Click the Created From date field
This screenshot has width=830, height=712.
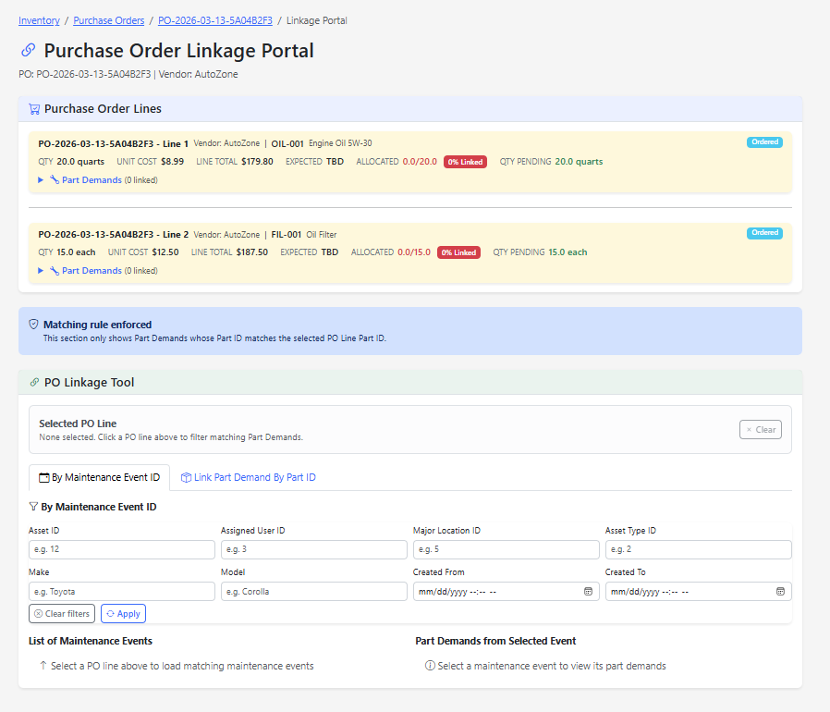pyautogui.click(x=507, y=591)
